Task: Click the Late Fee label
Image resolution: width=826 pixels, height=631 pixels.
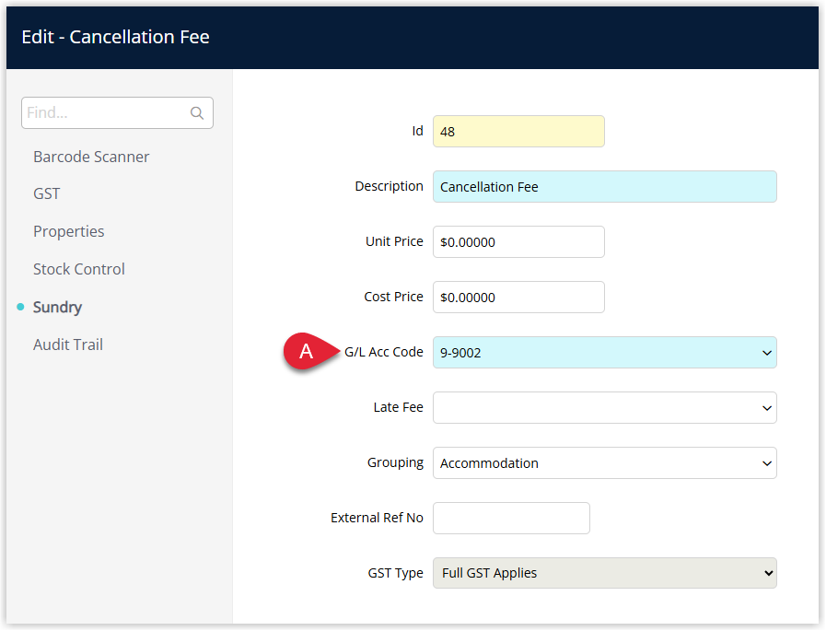Action: pos(398,407)
